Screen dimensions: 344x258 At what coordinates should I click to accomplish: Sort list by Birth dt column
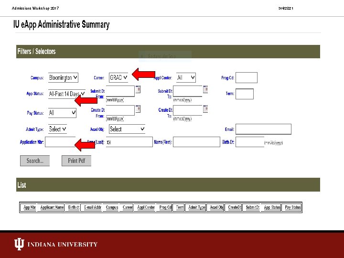[74, 207]
